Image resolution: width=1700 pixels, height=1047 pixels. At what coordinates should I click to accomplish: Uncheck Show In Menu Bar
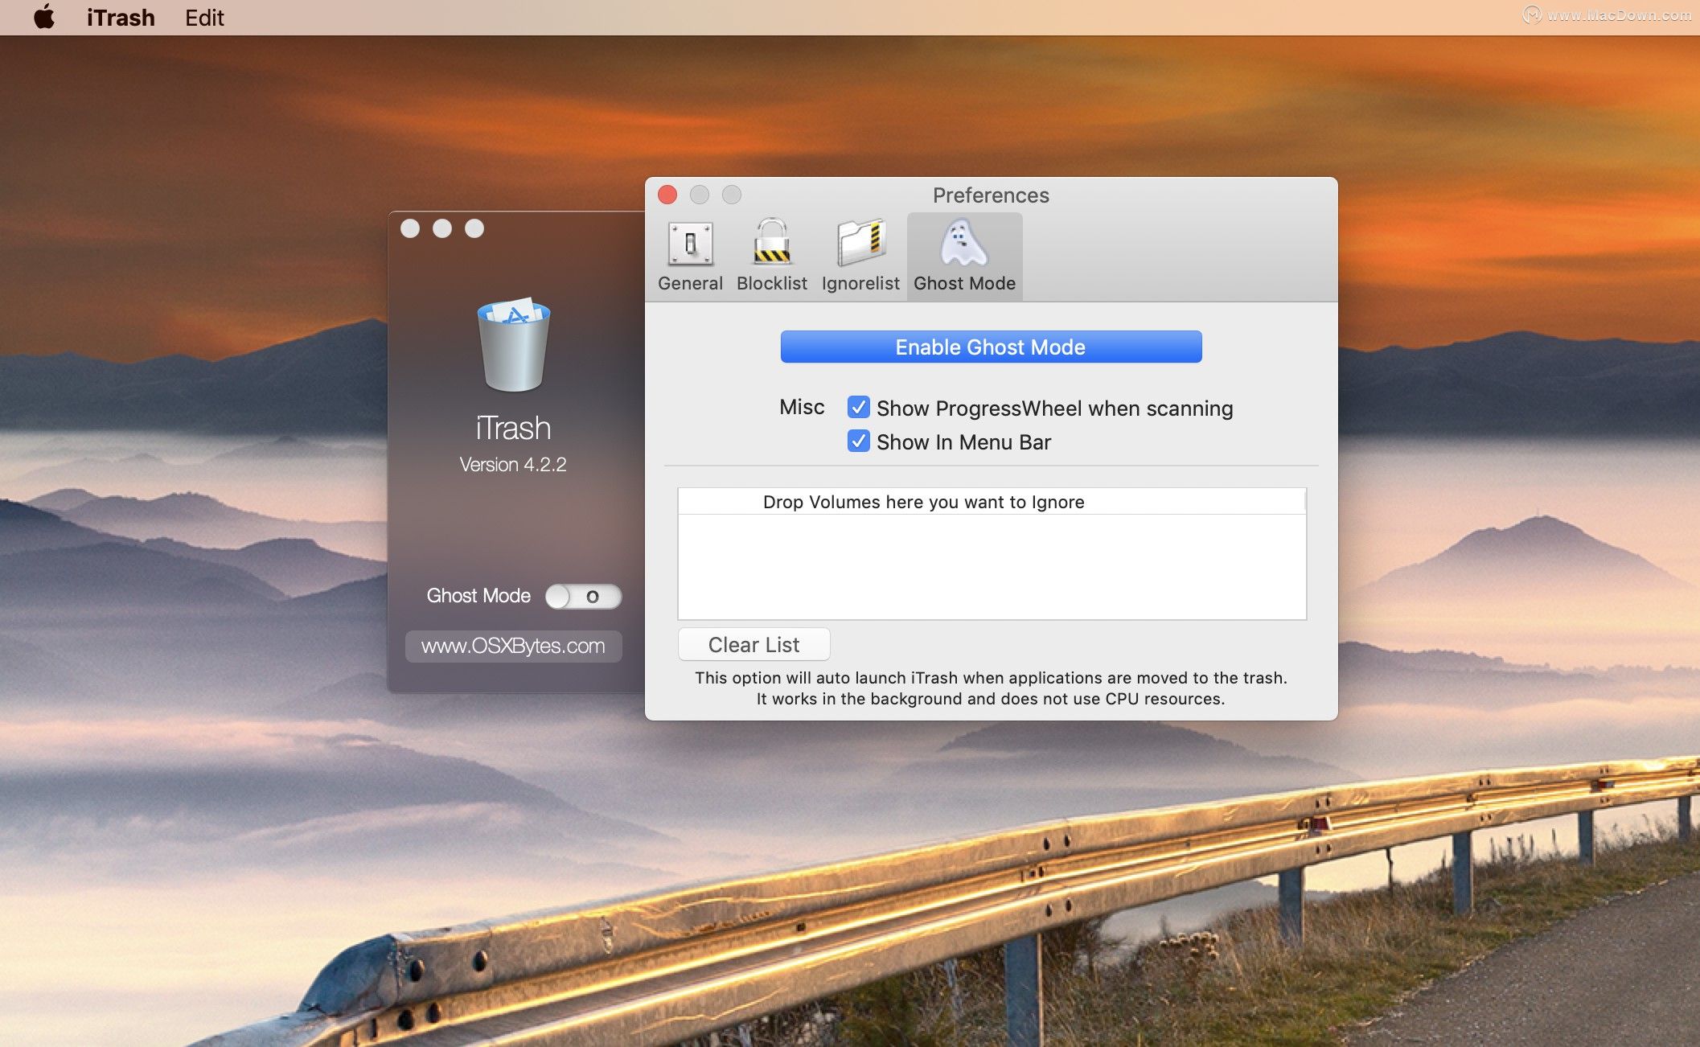(x=858, y=441)
